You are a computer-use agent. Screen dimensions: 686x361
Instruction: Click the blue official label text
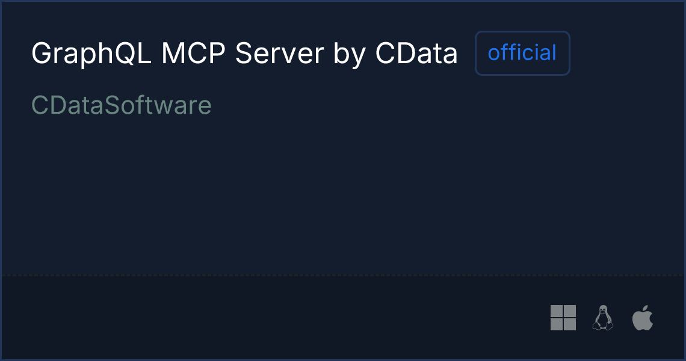[522, 52]
